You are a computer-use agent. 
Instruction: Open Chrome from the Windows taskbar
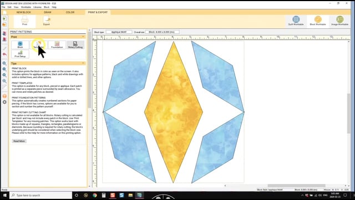click(x=95, y=195)
